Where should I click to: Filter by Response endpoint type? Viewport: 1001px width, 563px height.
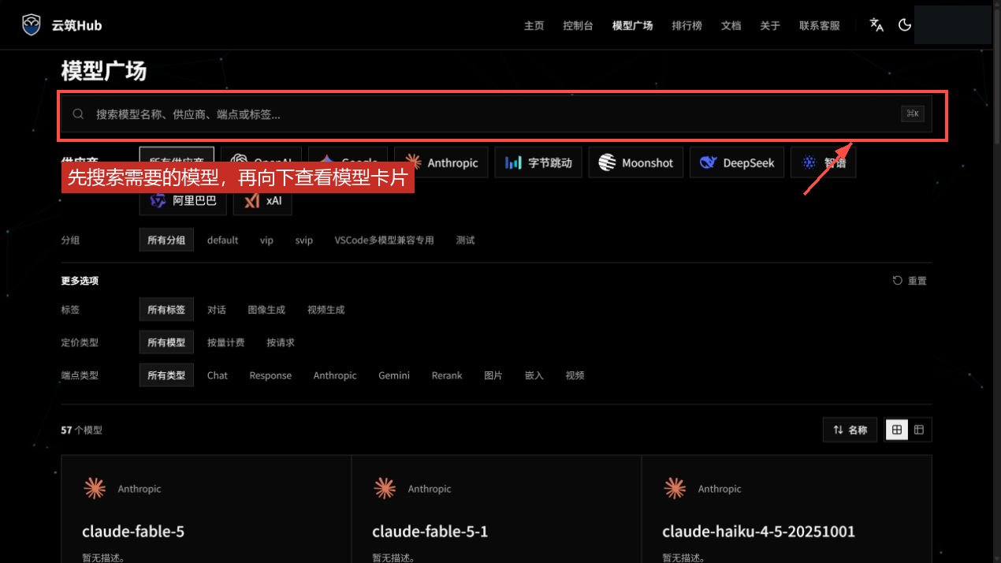pyautogui.click(x=270, y=375)
